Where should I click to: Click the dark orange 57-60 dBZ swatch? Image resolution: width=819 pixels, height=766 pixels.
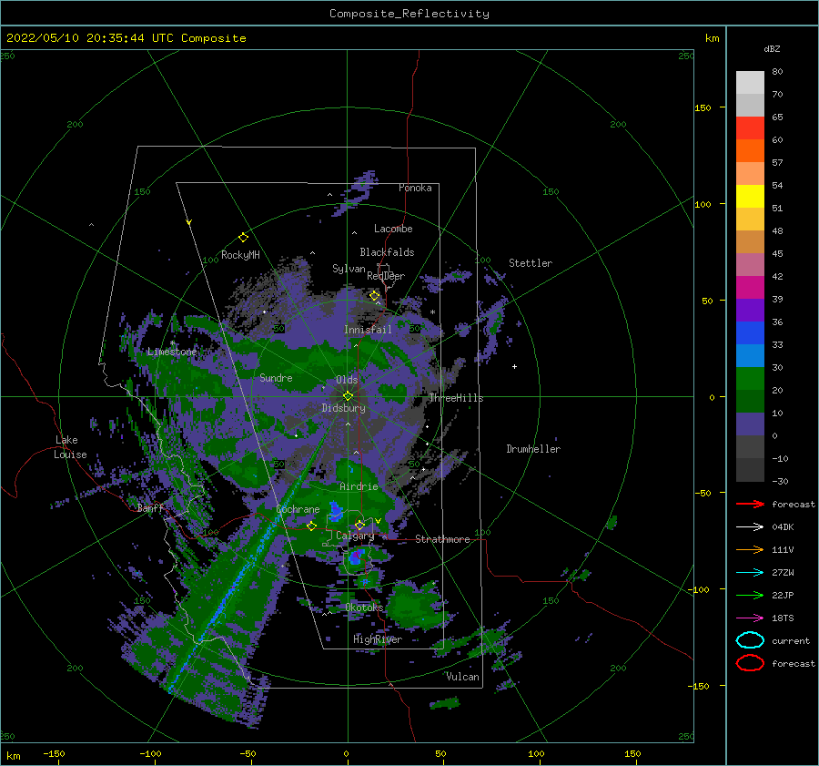pyautogui.click(x=750, y=151)
